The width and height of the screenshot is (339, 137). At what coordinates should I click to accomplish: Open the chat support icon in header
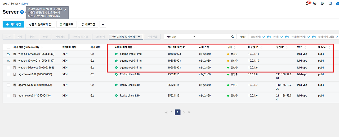click(x=315, y=3)
